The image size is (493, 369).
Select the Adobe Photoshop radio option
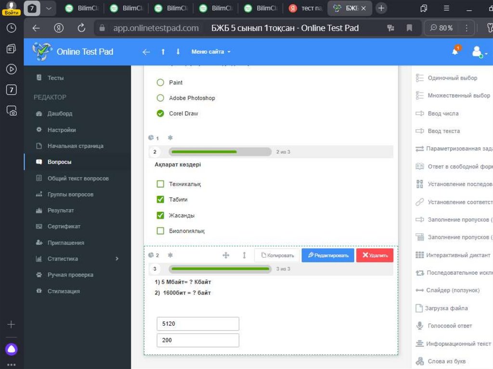[160, 98]
